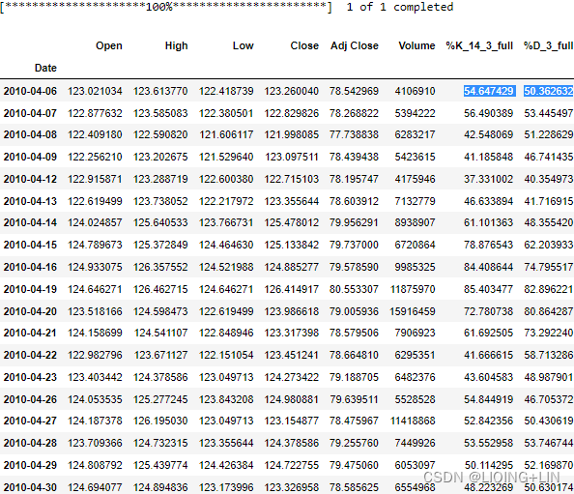This screenshot has height=494, width=574.
Task: Click %D value 62.203933
Action: coord(548,245)
